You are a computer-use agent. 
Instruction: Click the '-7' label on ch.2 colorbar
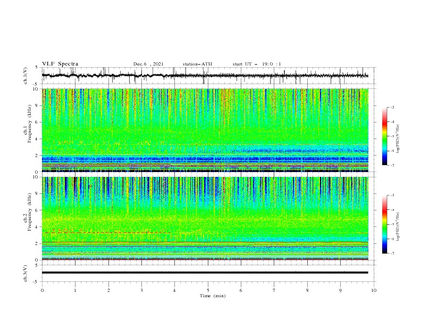coord(392,254)
